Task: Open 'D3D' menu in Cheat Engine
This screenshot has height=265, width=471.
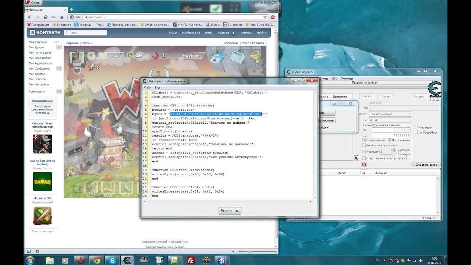Action: tap(334, 78)
